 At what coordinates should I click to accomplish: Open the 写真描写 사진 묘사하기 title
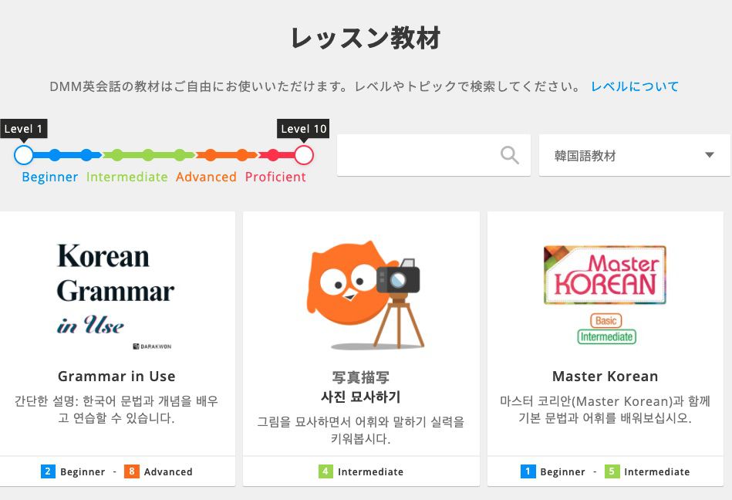(361, 387)
